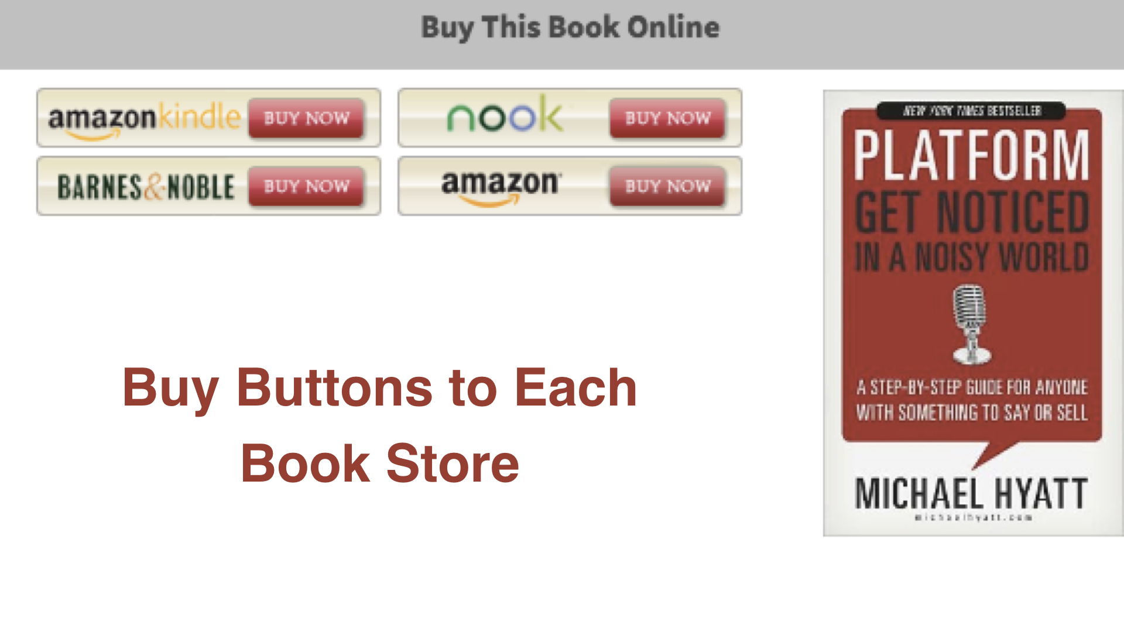
Task: Click the Buy This Book Online header
Action: (570, 28)
